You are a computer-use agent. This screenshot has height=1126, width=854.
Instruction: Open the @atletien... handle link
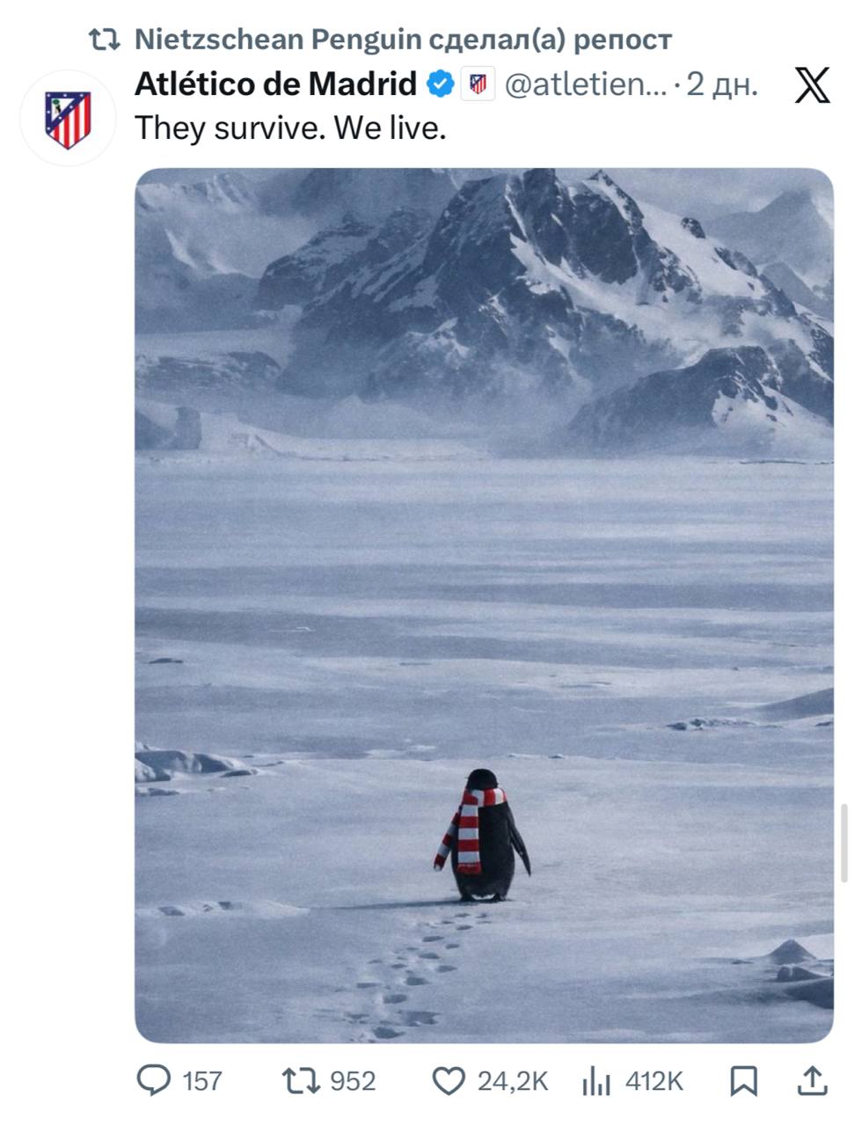tap(586, 84)
